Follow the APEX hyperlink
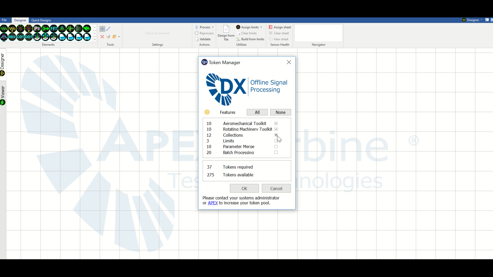This screenshot has height=277, width=493. 213,203
